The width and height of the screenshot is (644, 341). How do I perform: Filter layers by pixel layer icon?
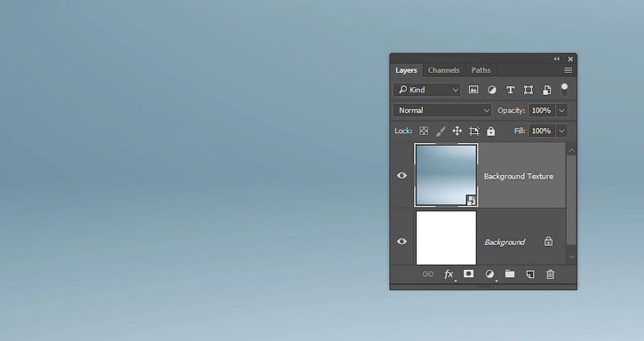(473, 90)
